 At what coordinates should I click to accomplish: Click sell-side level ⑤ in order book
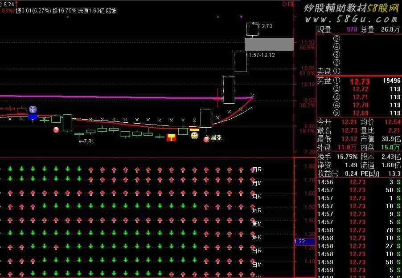[x=336, y=39]
